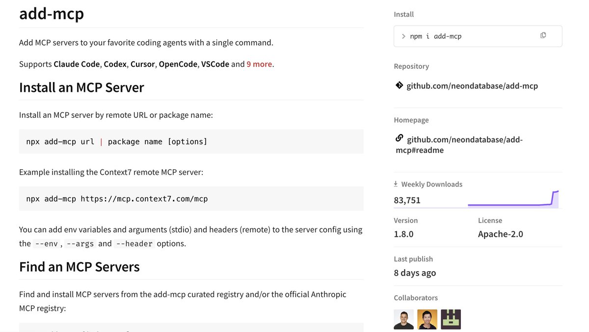Click the 'add-mcp' page title

click(52, 14)
